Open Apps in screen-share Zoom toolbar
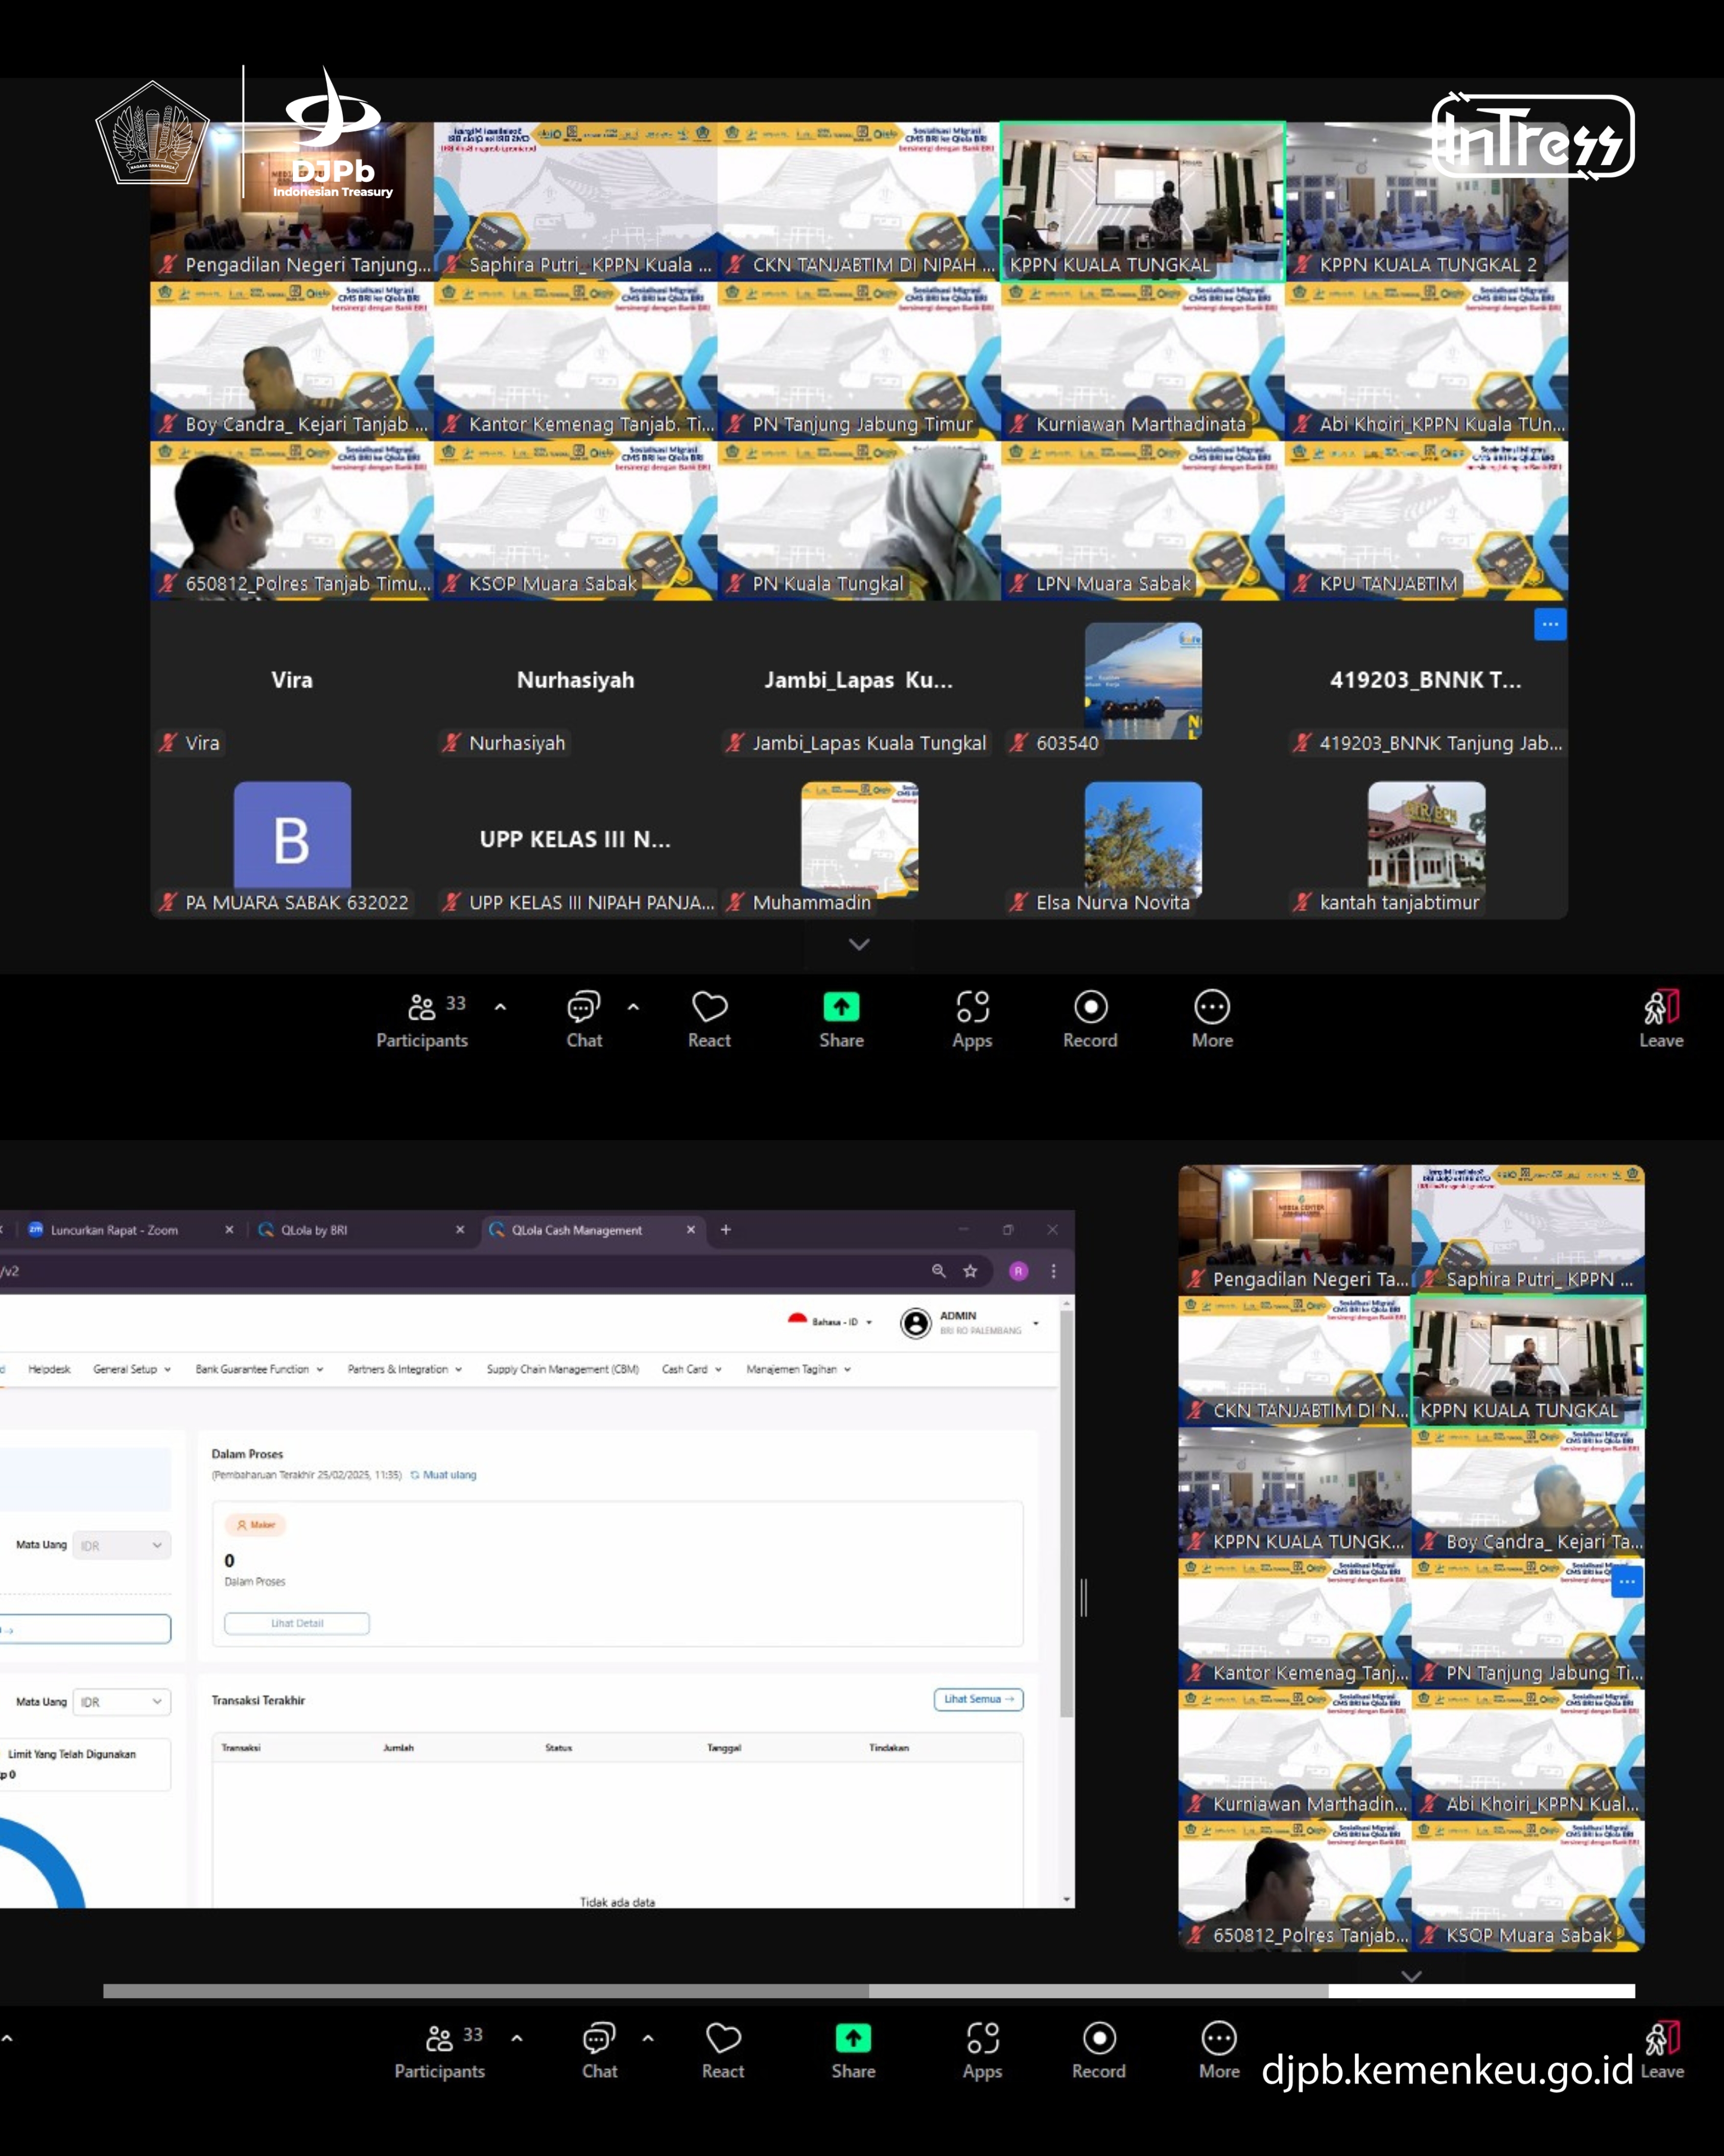 pos(982,2050)
